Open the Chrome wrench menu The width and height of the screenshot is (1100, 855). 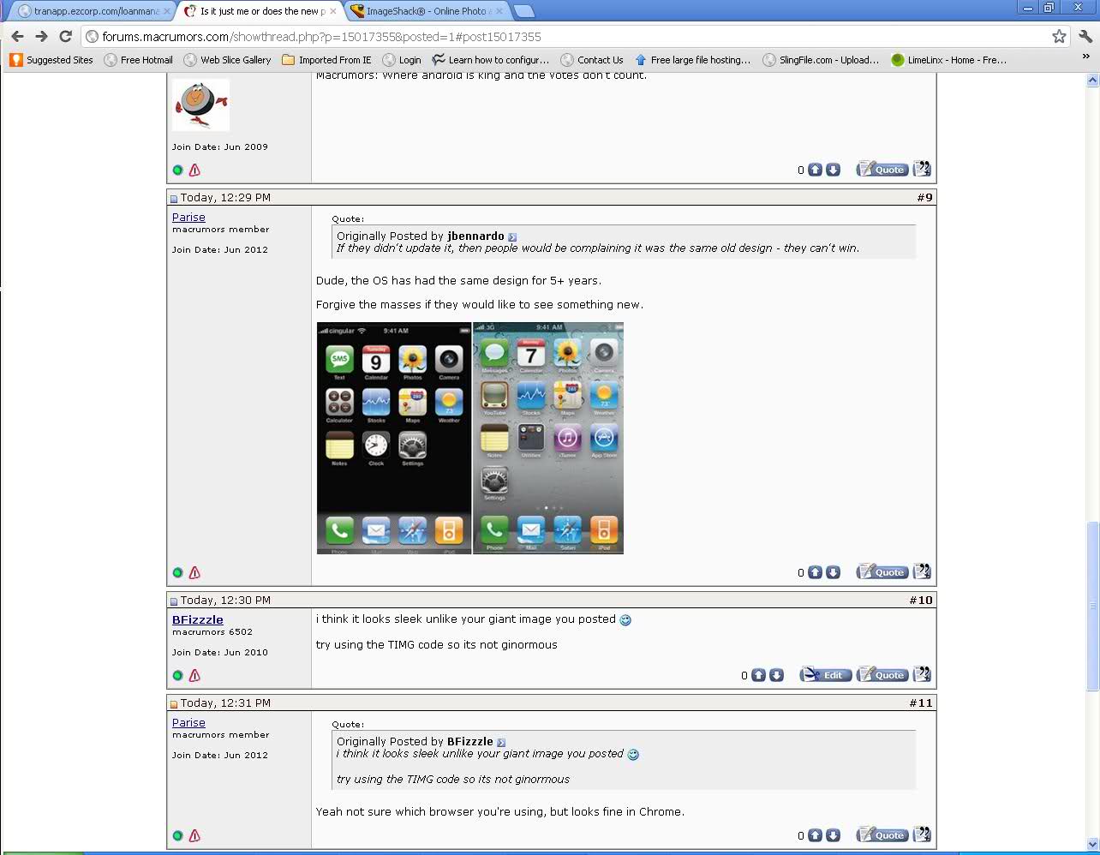1085,36
